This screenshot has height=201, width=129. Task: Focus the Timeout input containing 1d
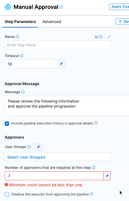31,64
